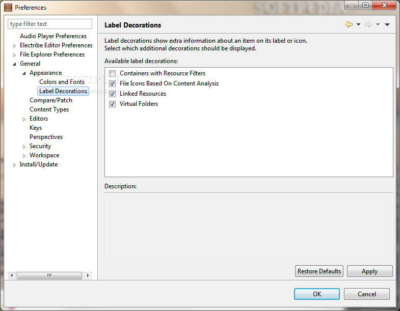Maximize the Preferences window

click(365, 5)
